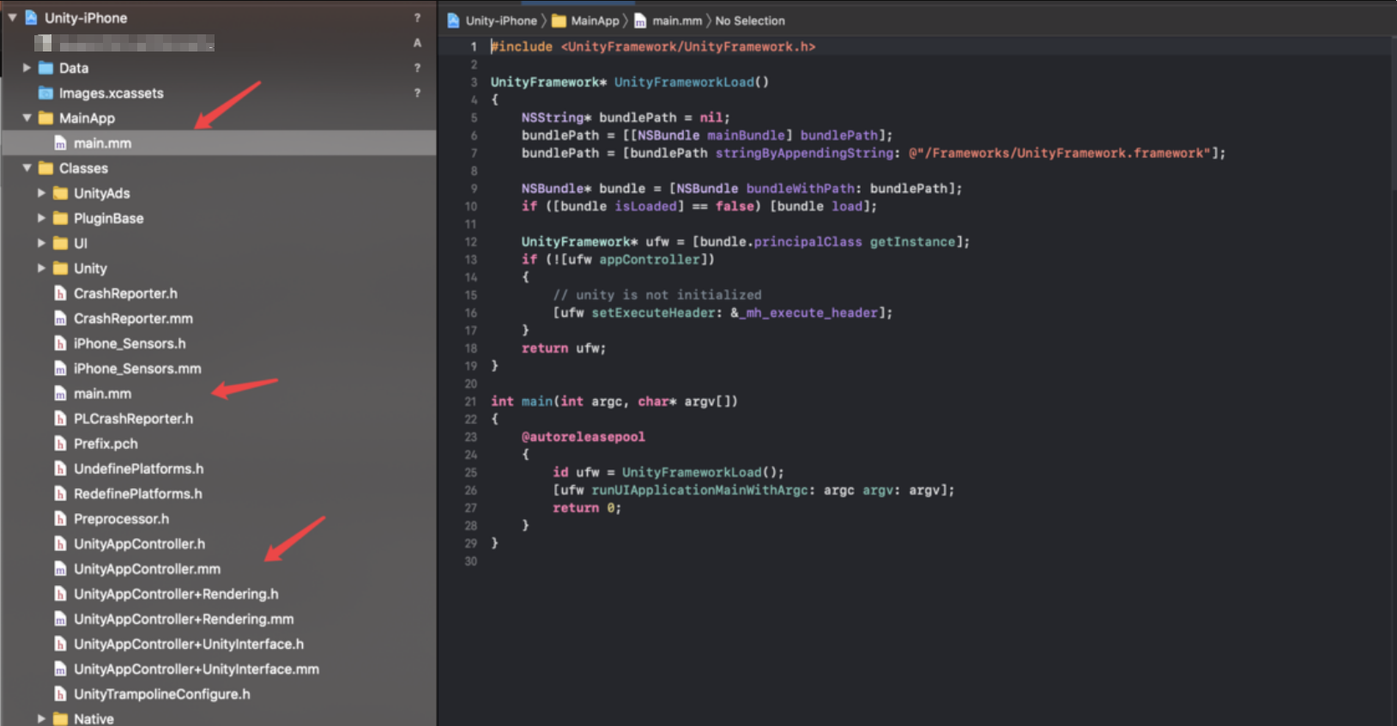Click the Classes folder icon

(x=45, y=168)
